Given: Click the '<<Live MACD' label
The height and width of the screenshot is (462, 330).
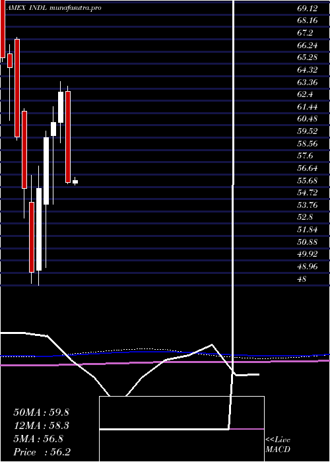Looking at the screenshot, I should [x=278, y=445].
